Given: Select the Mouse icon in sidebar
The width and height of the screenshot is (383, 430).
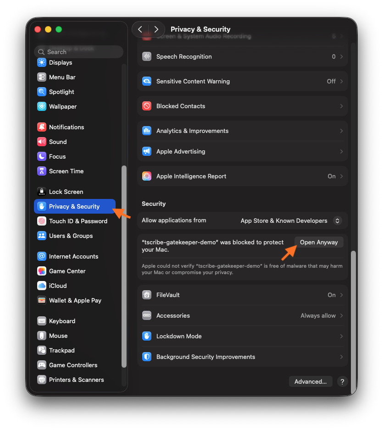Looking at the screenshot, I should point(42,336).
